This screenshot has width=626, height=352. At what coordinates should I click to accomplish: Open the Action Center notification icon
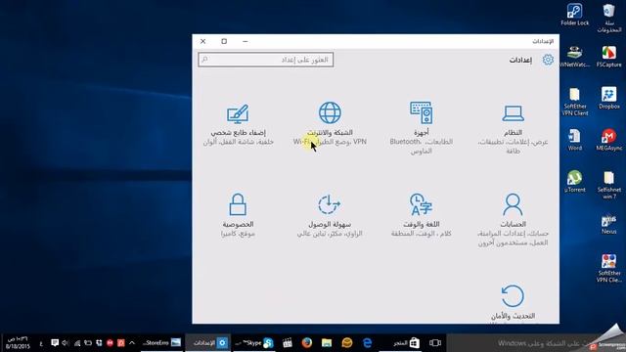tap(55, 343)
